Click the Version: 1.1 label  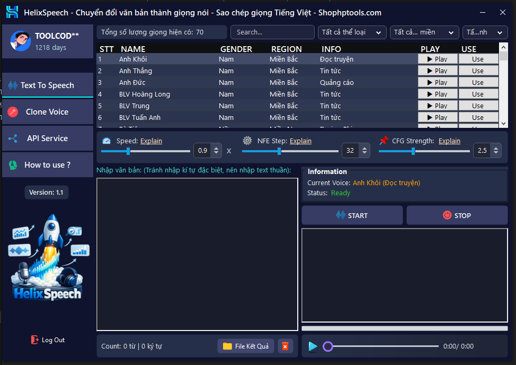click(x=47, y=193)
